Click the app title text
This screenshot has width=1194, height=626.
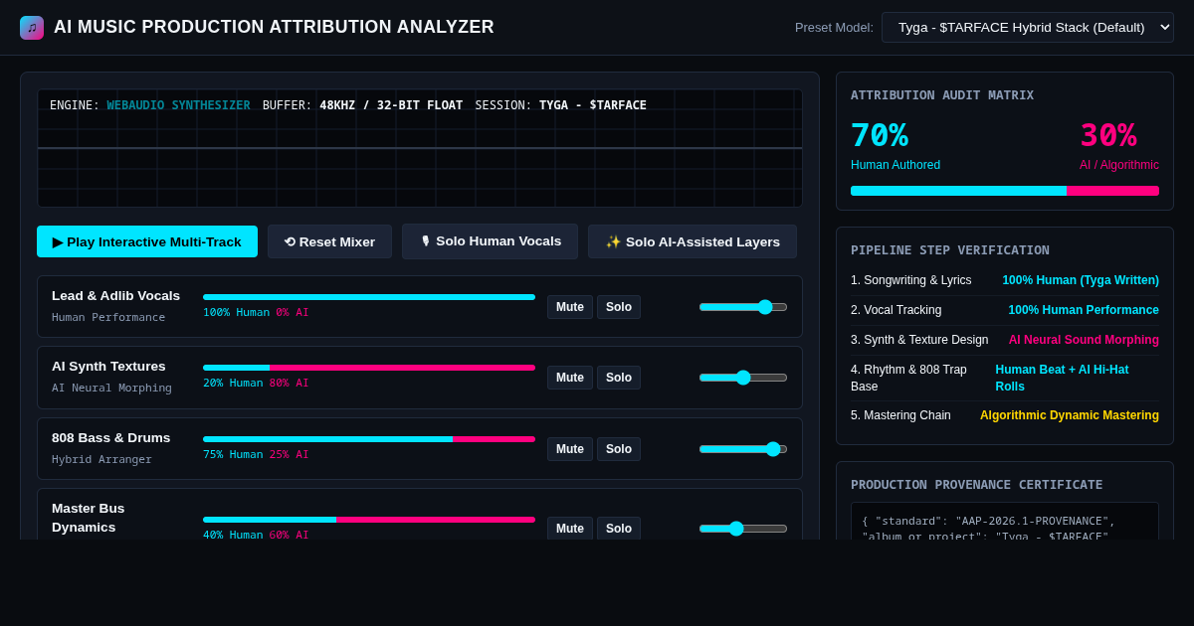[274, 28]
